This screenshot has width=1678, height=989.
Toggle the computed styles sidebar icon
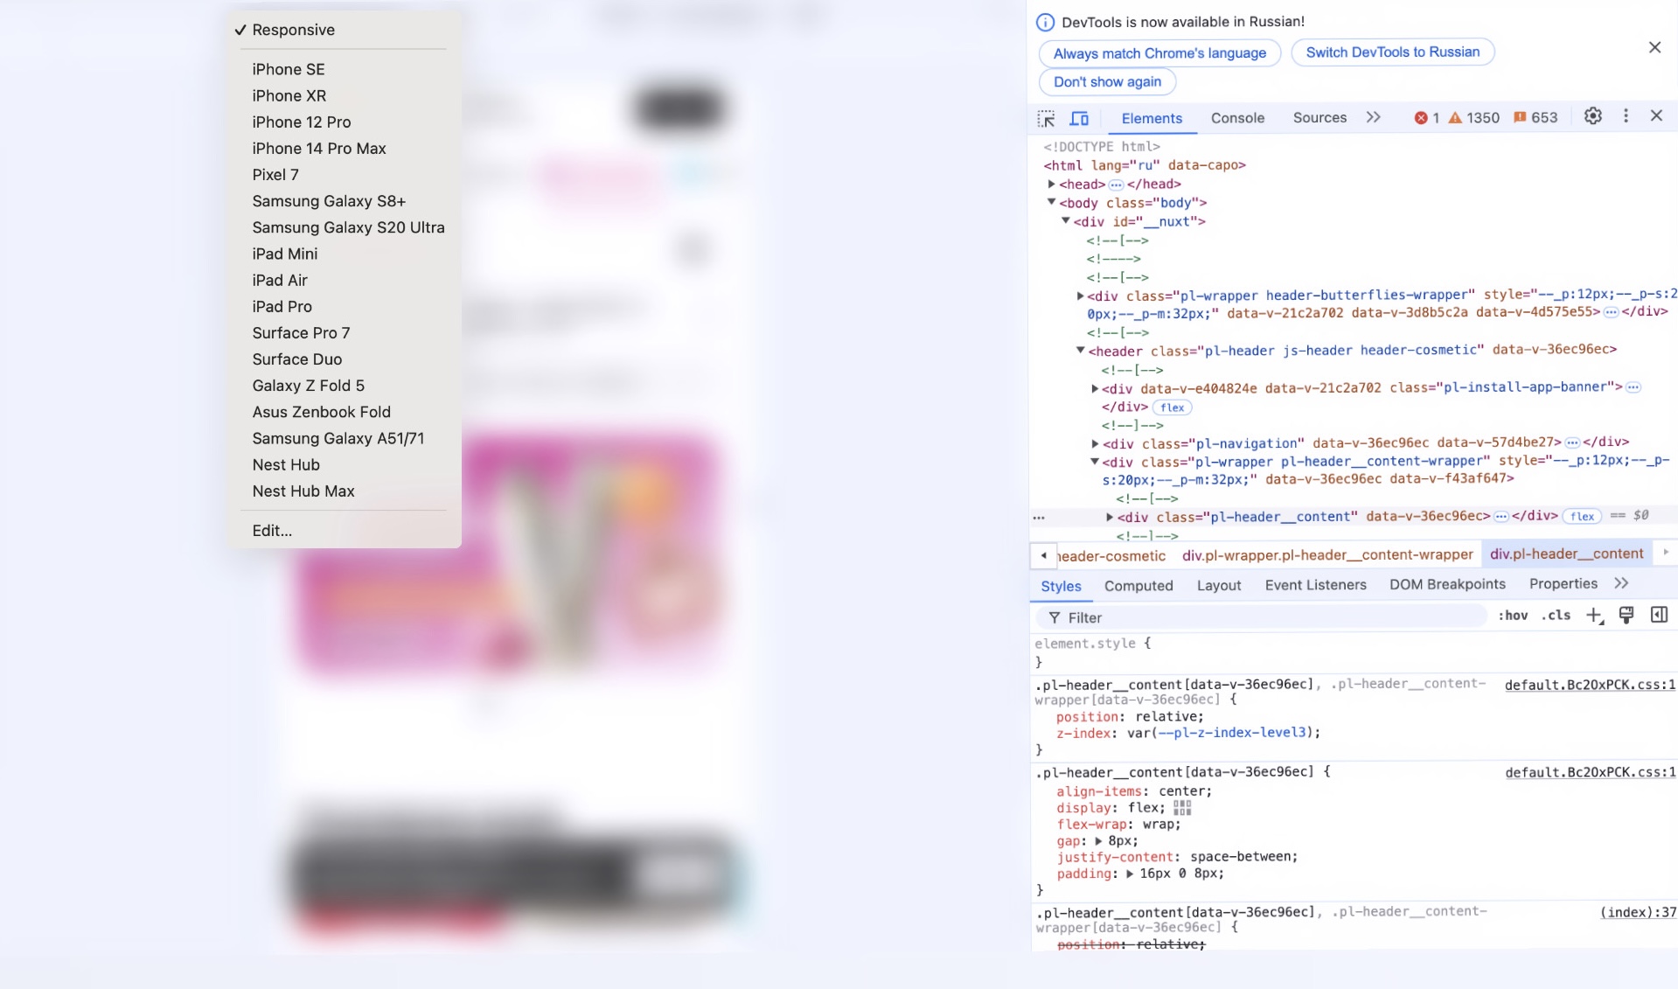click(1659, 616)
